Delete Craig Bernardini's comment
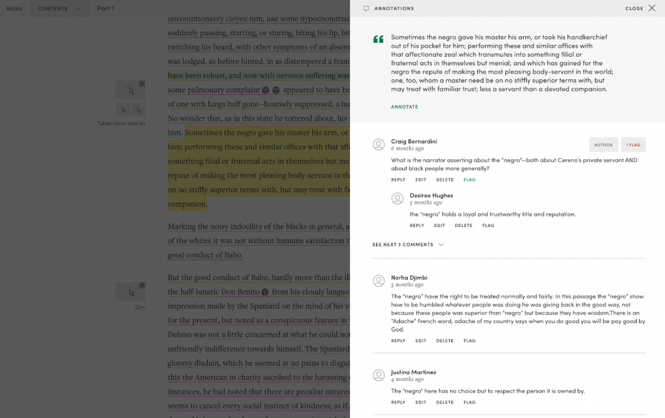Viewport: 665px width, 418px height. 445,180
